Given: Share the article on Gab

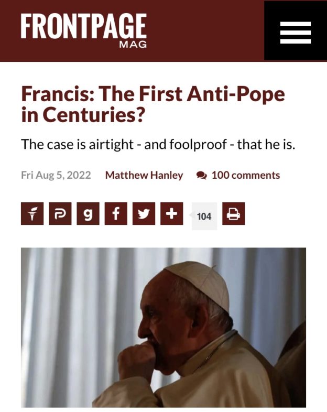Looking at the screenshot, I should (x=88, y=214).
